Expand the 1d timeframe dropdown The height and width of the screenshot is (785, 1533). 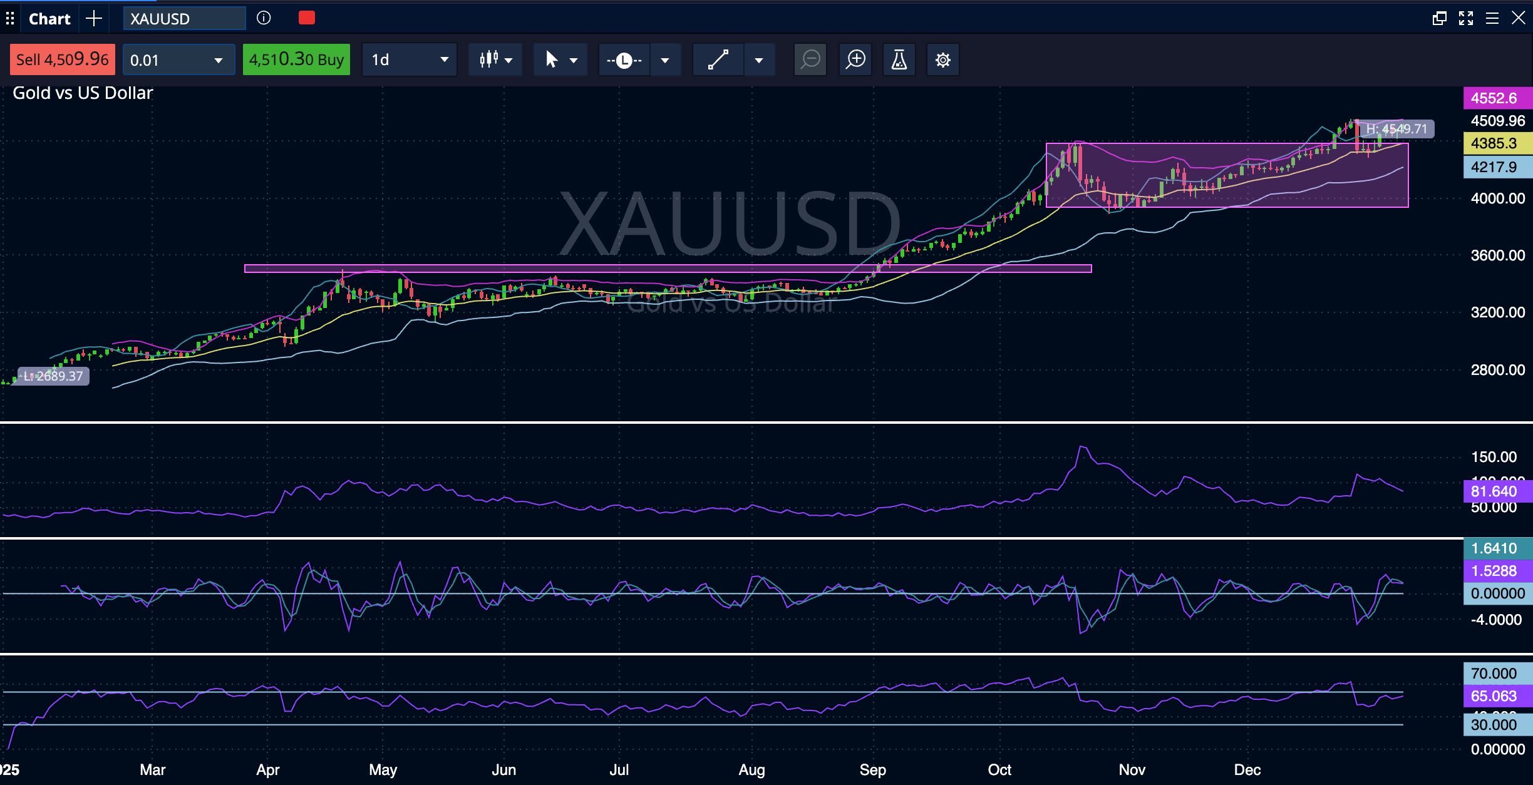tap(410, 59)
